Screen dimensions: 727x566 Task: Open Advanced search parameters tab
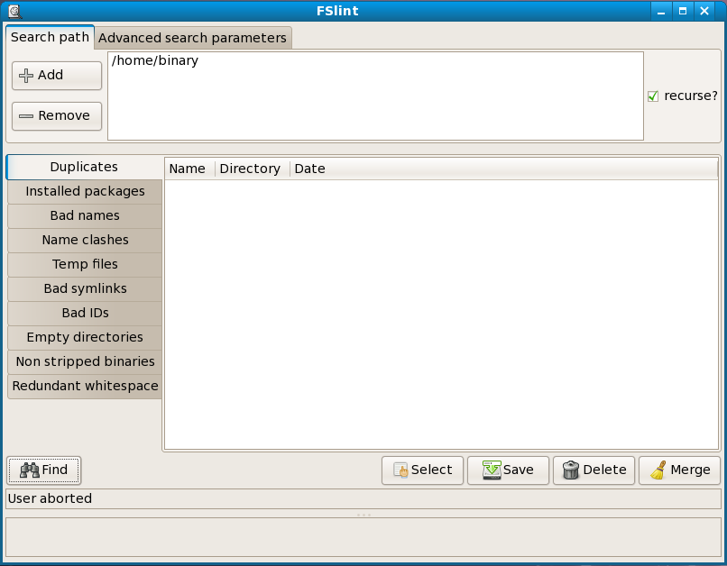(192, 38)
